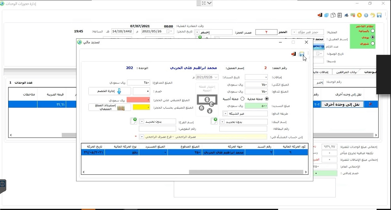The height and width of the screenshot is (210, 391).
Task: Click the blue dollar coin icon
Action: (x=366, y=15)
